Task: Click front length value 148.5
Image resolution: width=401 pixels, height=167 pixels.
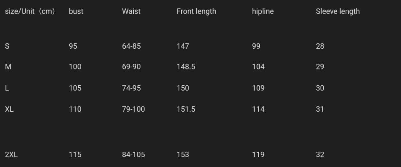Action: [x=186, y=67]
